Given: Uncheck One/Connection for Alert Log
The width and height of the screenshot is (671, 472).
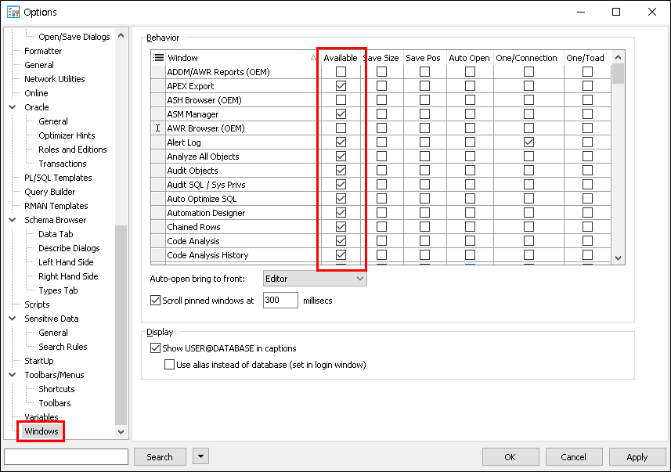Looking at the screenshot, I should (x=529, y=142).
